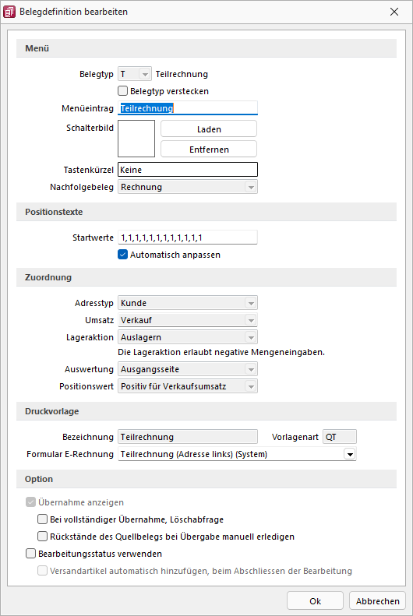Click the Abbrechen button
Screen dimensions: 413x616
[378, 601]
